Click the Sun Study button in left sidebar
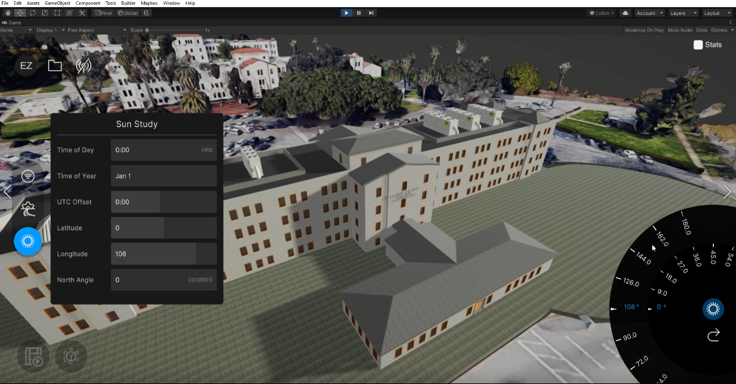736x384 pixels. point(28,242)
